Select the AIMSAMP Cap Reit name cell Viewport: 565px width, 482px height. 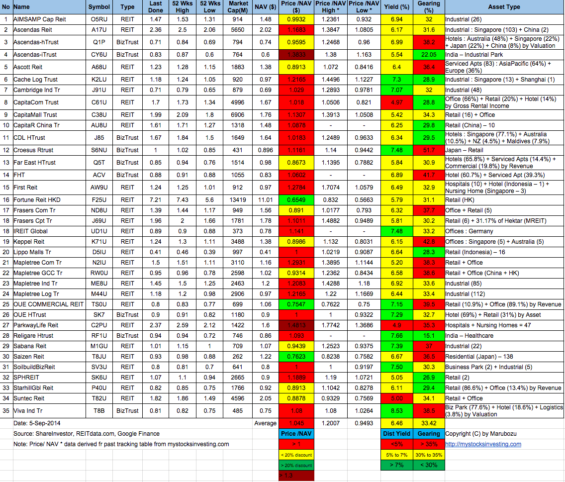49,19
